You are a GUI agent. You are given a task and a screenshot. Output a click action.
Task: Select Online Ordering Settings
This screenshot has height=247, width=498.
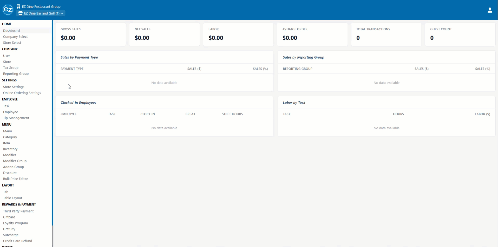22,93
